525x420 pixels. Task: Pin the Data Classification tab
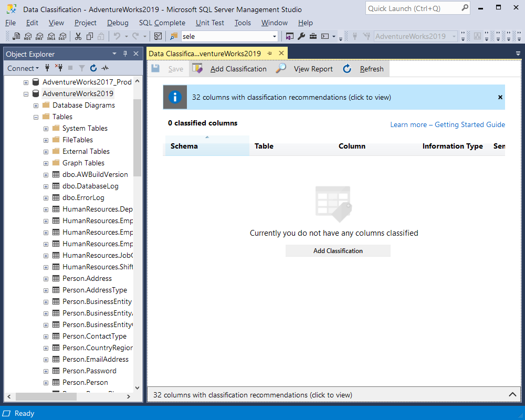click(x=269, y=53)
